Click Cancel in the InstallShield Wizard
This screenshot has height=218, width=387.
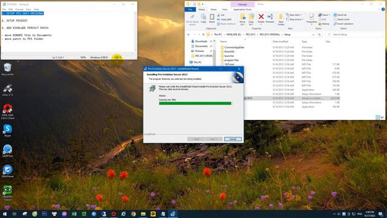pos(233,139)
